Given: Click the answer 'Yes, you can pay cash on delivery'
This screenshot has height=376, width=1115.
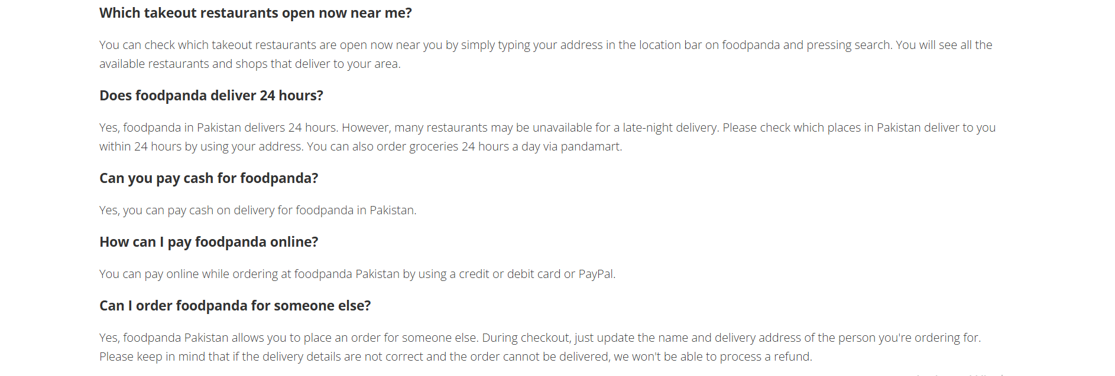Looking at the screenshot, I should coord(258,210).
